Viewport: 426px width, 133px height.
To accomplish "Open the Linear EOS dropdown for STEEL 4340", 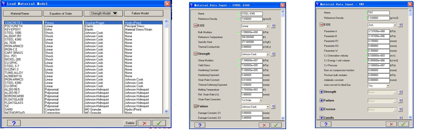I will coord(255,26).
